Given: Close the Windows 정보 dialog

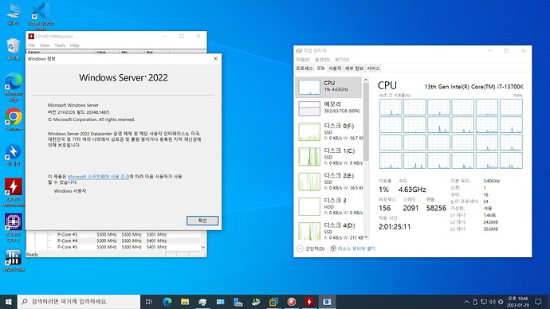Looking at the screenshot, I should pos(215,58).
